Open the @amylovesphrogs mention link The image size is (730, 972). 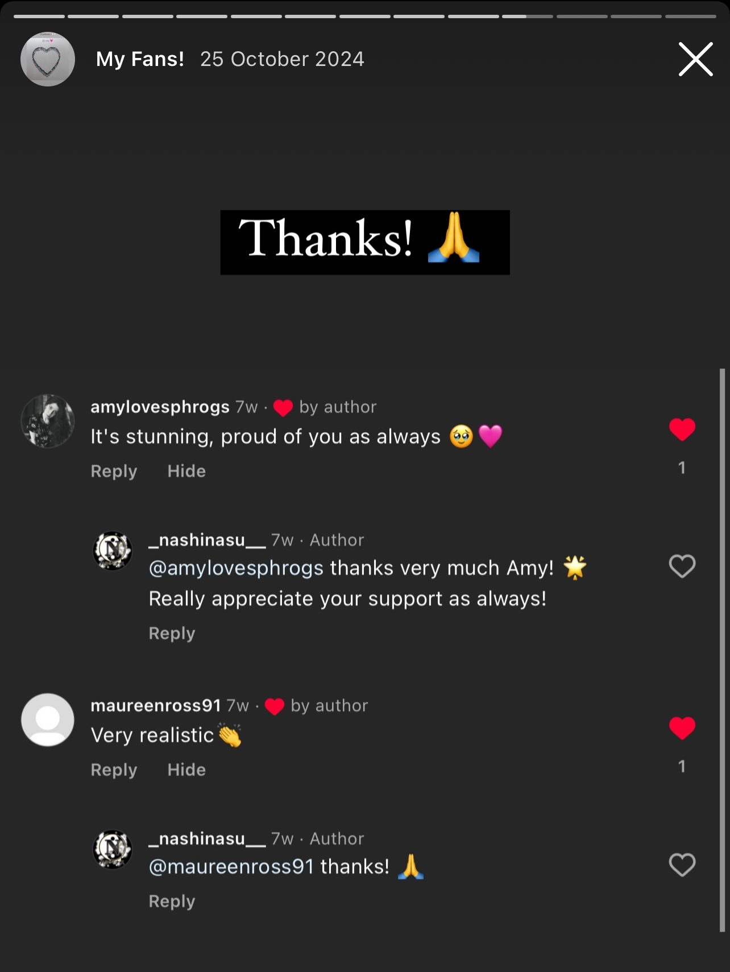[236, 568]
